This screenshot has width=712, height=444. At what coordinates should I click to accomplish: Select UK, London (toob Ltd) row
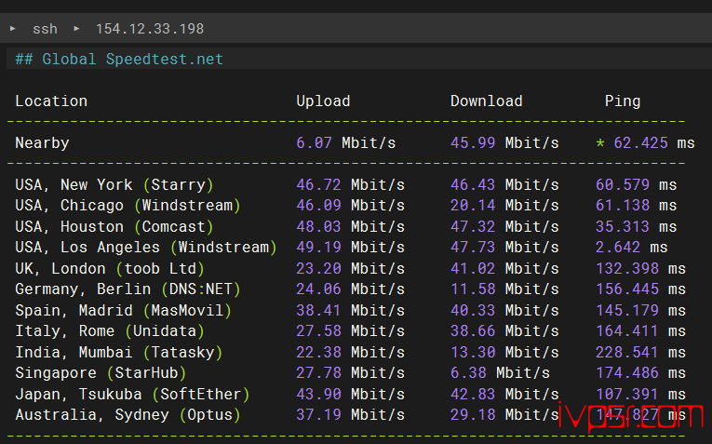110,268
